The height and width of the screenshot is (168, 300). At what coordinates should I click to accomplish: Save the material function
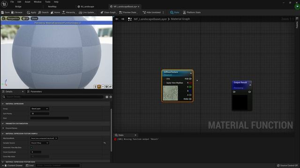pos(5,13)
